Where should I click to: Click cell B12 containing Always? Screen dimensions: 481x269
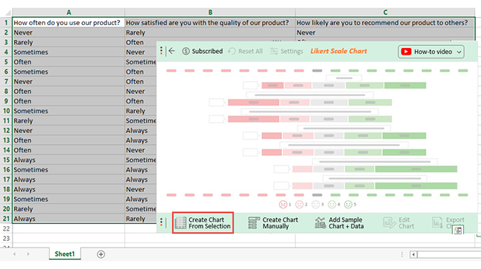[x=141, y=131]
